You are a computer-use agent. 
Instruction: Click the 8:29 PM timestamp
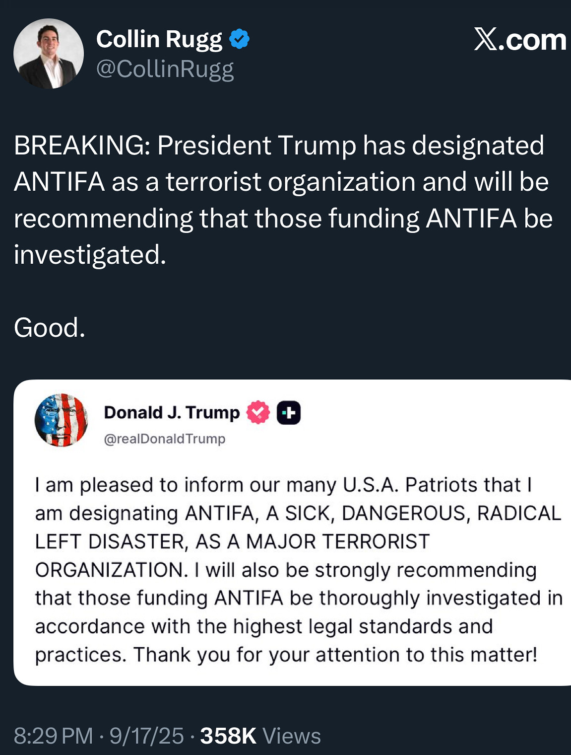[x=54, y=736]
